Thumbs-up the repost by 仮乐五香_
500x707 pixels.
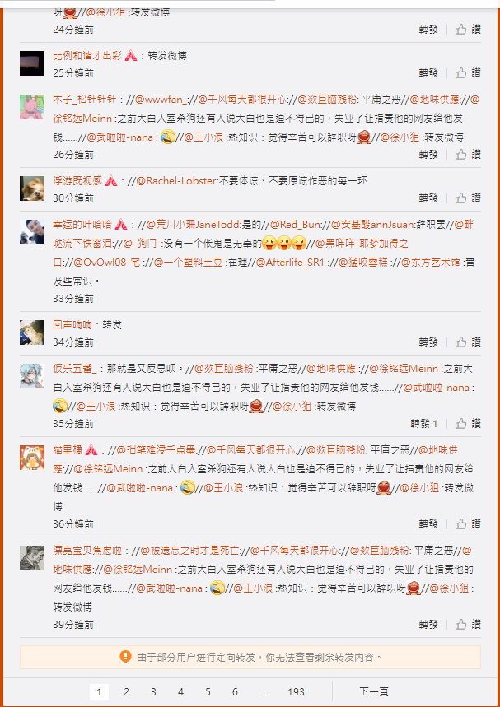(468, 423)
